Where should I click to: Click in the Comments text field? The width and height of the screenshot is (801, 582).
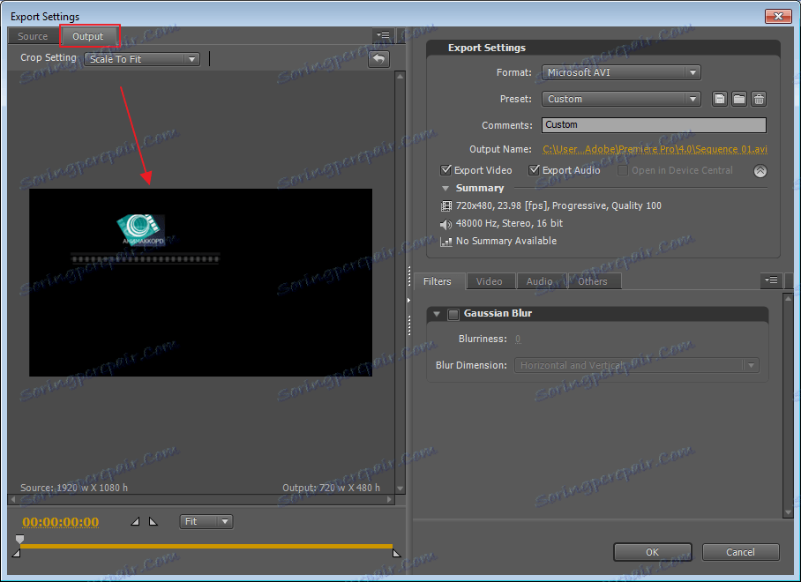point(654,125)
